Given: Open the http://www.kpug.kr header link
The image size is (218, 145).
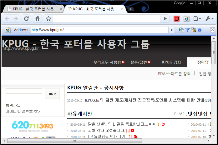Looking at the screenshot, I should [21, 48].
